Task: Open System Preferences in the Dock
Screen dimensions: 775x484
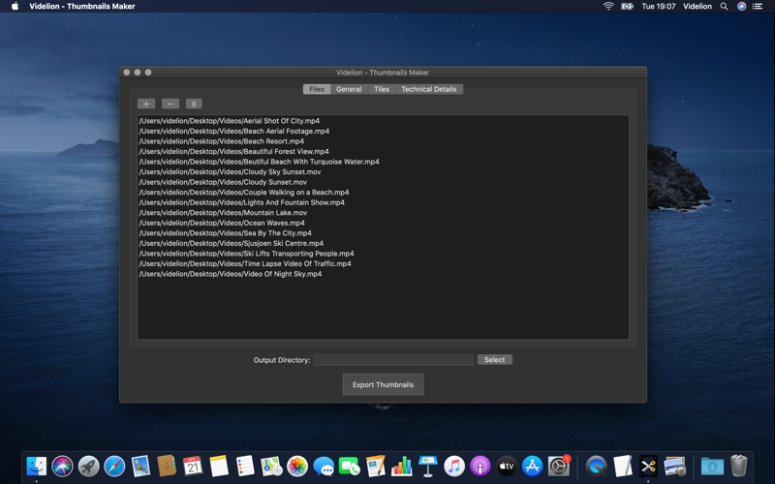Action: pyautogui.click(x=559, y=466)
